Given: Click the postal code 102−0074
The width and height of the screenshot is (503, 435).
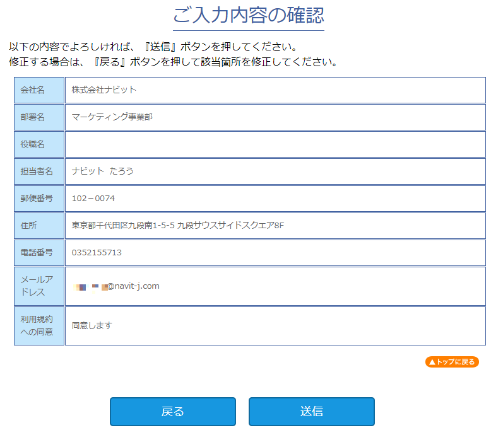Looking at the screenshot, I should 93,199.
